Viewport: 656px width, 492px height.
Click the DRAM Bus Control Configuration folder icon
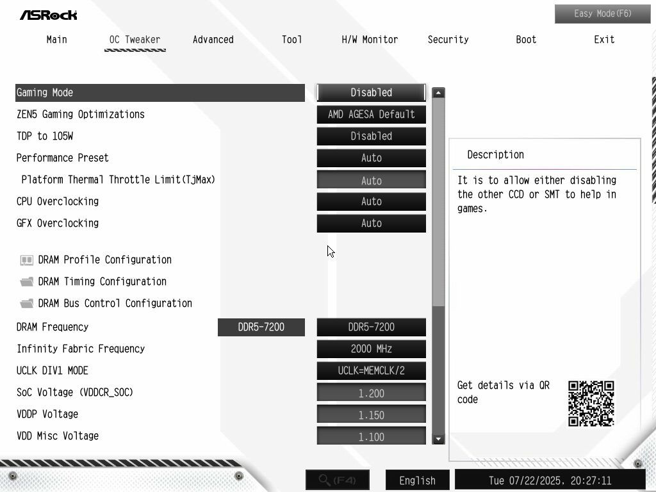pyautogui.click(x=27, y=304)
